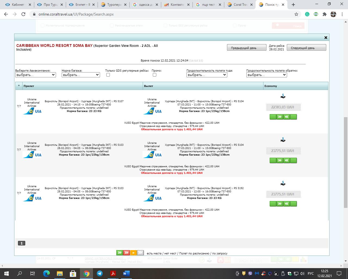The height and width of the screenshot is (279, 348).
Task: Click Следующий день button
Action: pos(306,48)
